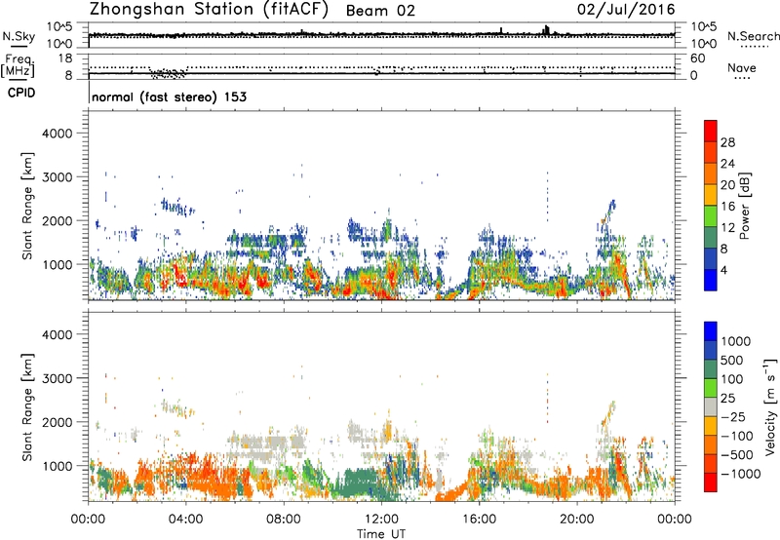The height and width of the screenshot is (540, 780).
Task: Click the blue top of the velocity color bar
Action: click(711, 331)
